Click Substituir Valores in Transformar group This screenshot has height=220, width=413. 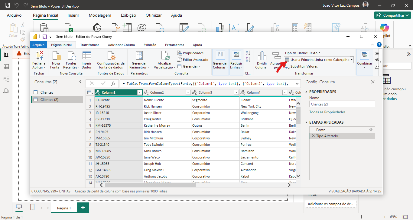301,66
